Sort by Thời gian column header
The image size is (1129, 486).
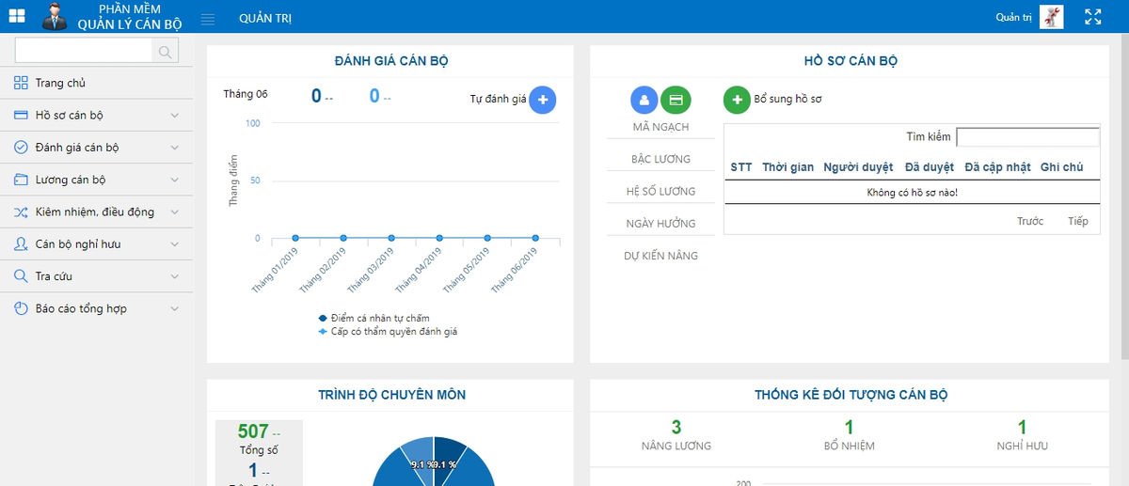(787, 167)
